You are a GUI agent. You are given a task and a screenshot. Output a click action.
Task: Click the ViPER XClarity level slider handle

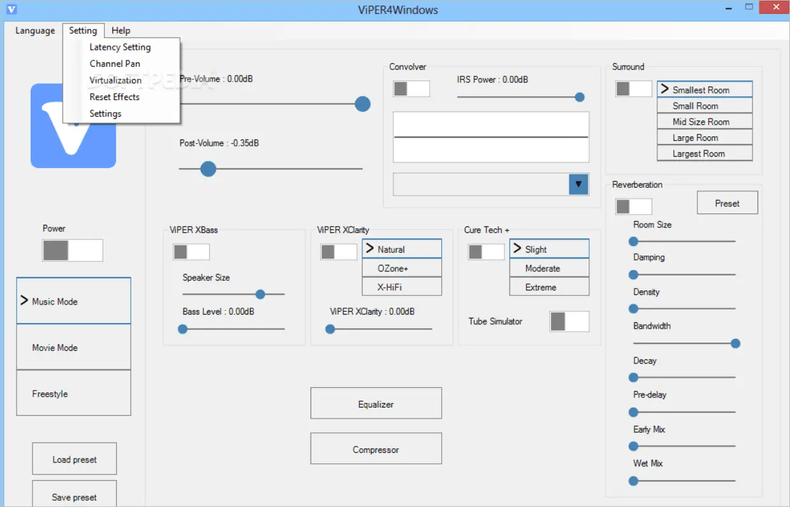click(x=330, y=329)
